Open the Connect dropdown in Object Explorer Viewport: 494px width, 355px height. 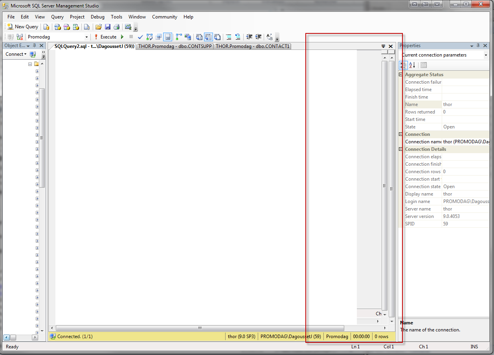coord(16,54)
